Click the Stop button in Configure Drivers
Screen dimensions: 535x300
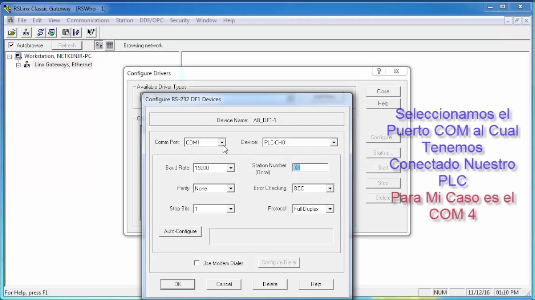[383, 183]
